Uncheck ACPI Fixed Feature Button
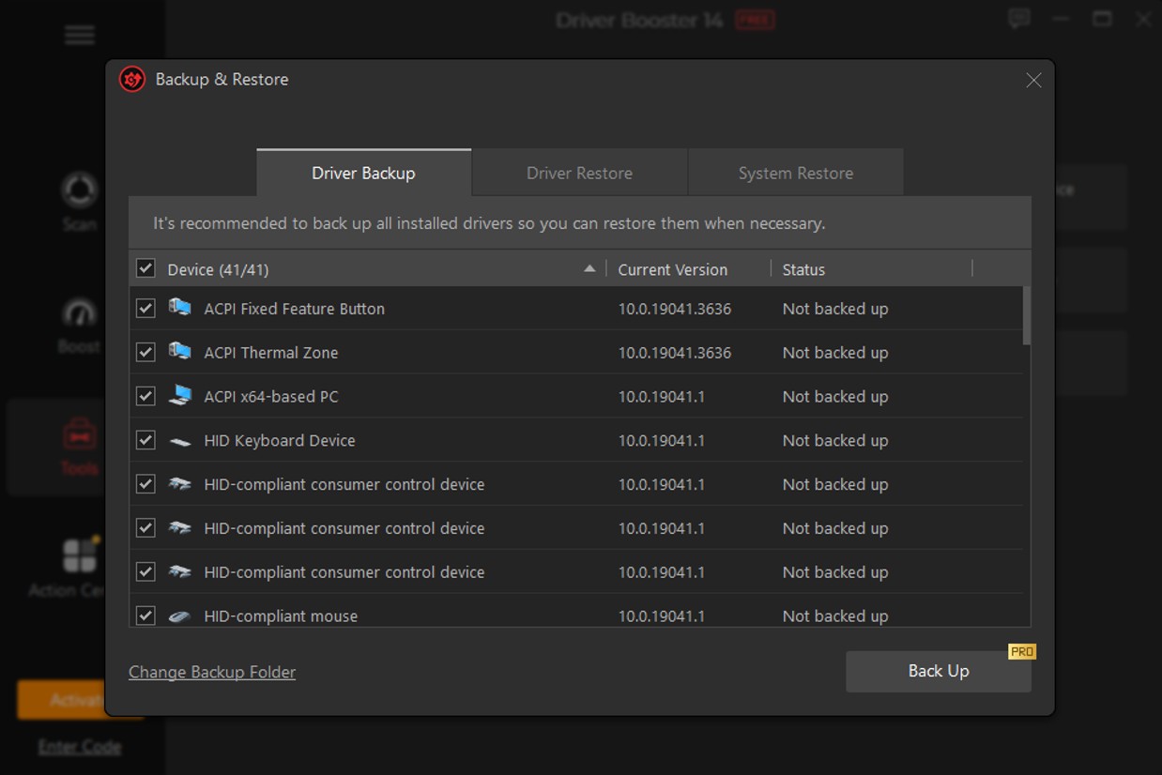The image size is (1162, 775). tap(145, 308)
